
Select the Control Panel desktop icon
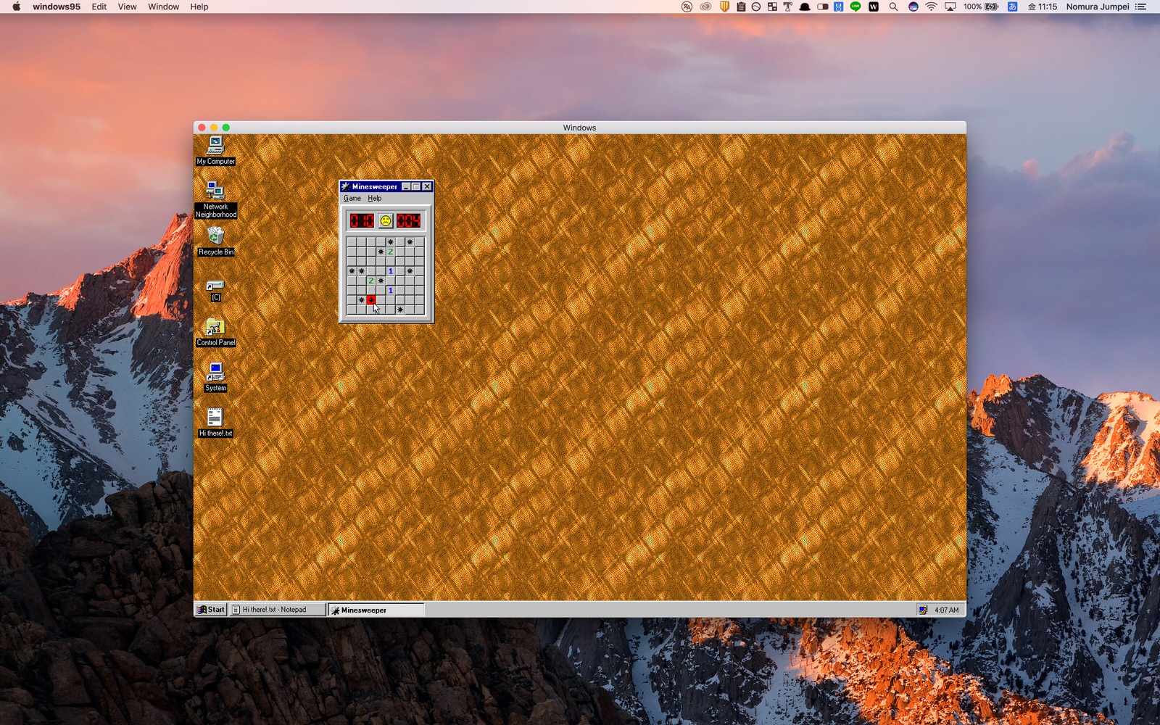pos(215,332)
